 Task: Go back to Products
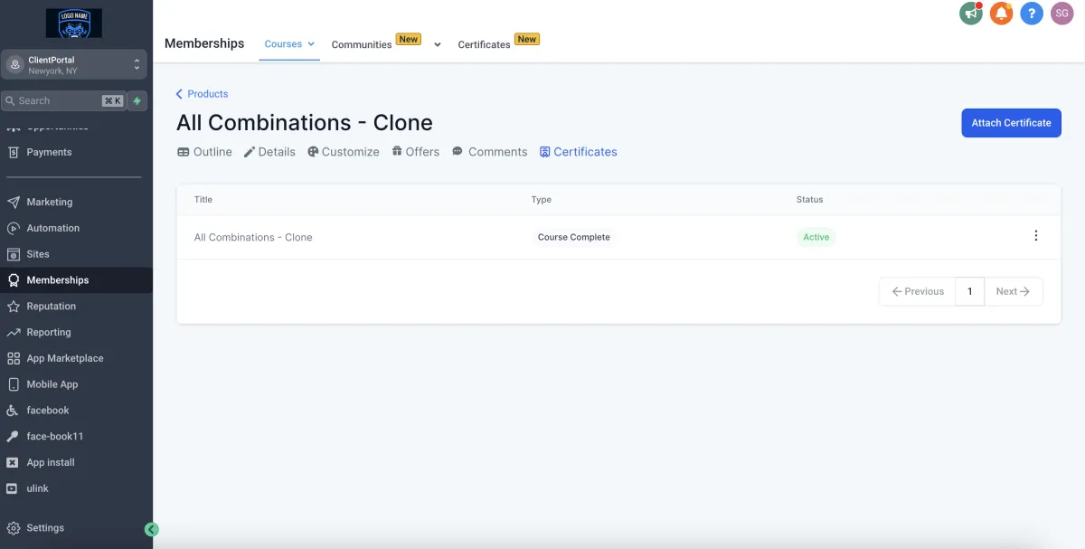point(202,94)
